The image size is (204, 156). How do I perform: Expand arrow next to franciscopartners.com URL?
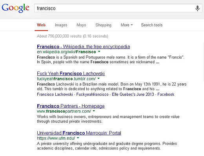(94, 111)
